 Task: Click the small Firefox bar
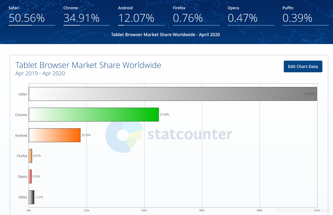(x=30, y=156)
